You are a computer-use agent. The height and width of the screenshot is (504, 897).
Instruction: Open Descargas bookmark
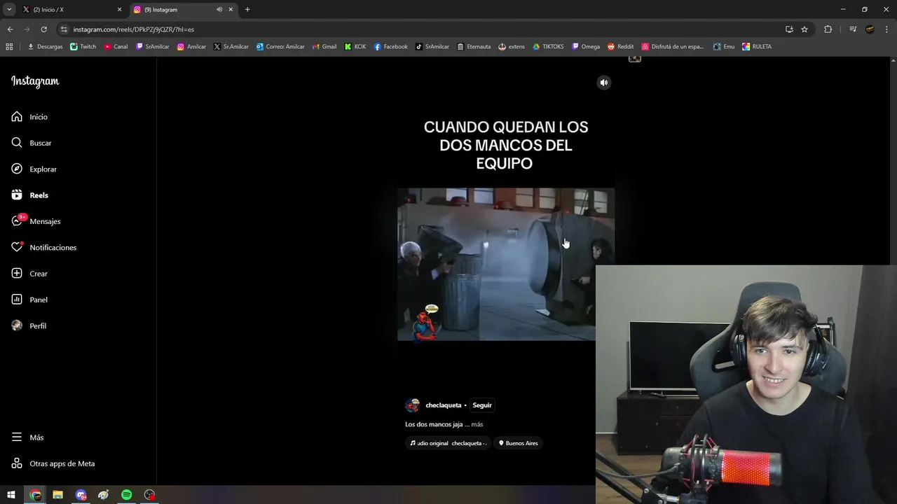[x=45, y=47]
